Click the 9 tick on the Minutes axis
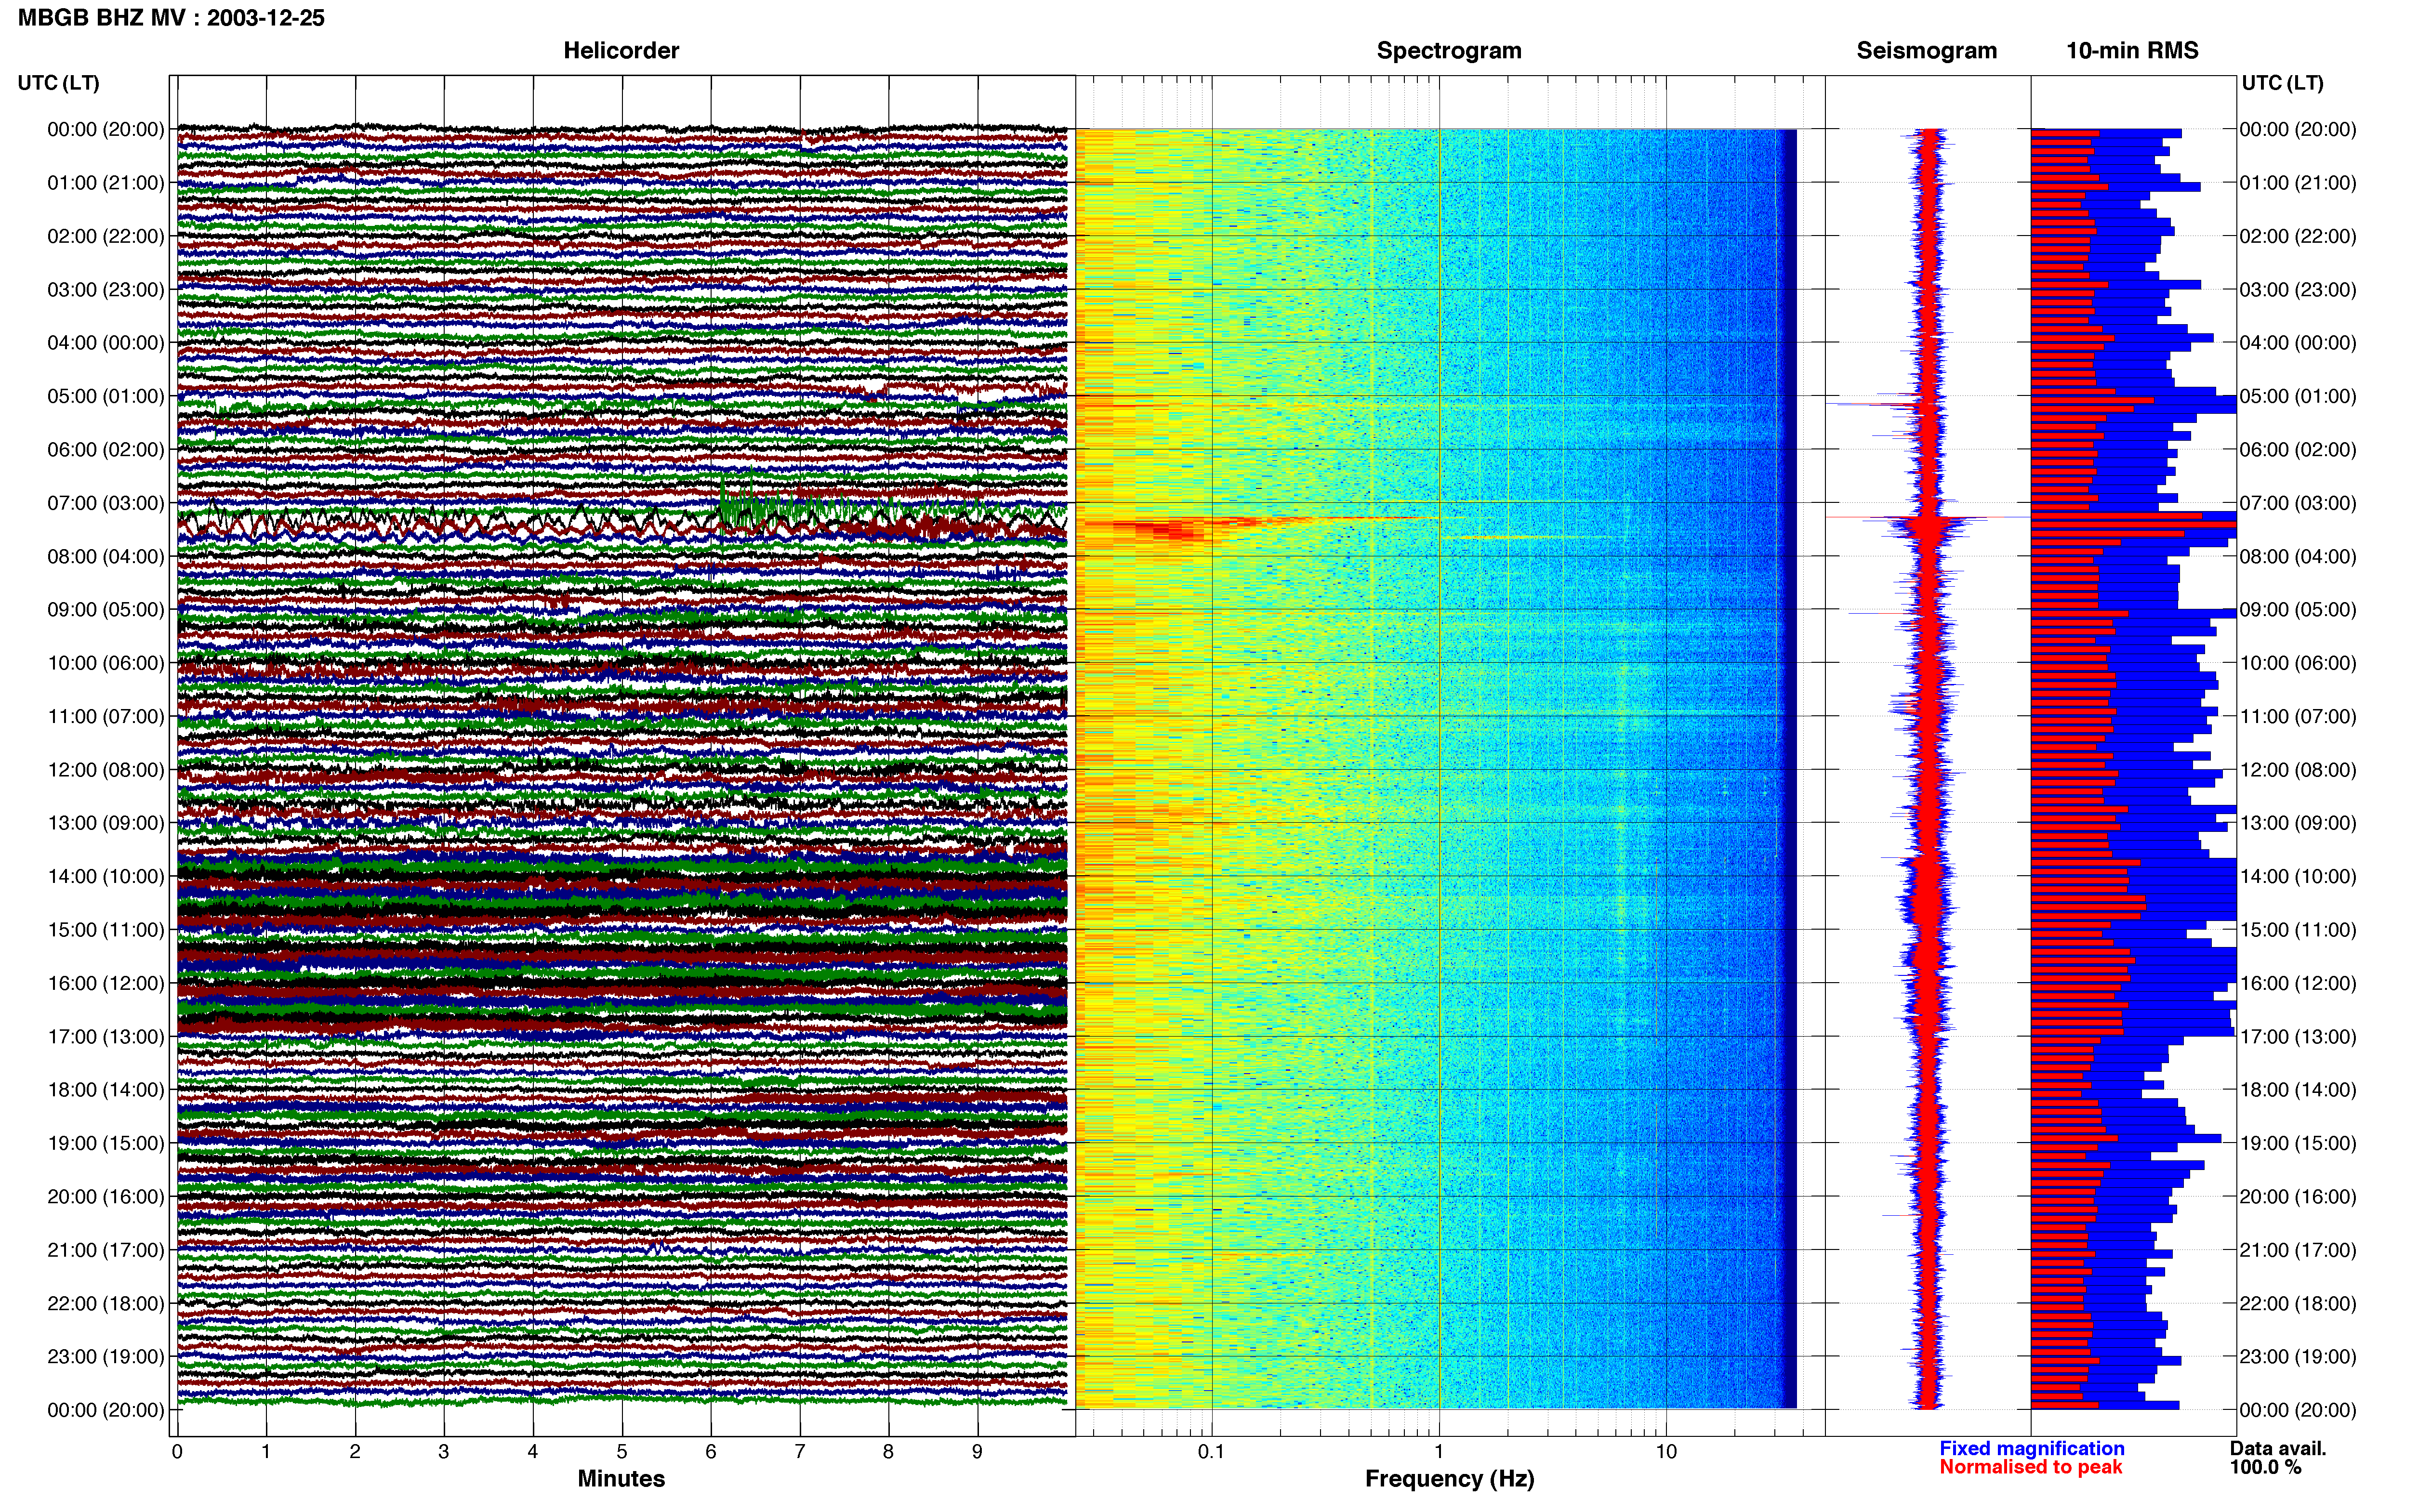Image resolution: width=2418 pixels, height=1512 pixels. click(977, 1452)
